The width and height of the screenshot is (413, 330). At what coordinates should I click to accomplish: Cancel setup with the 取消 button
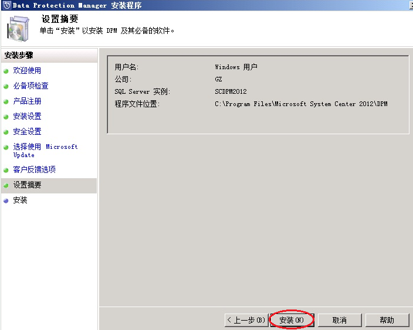(x=340, y=320)
